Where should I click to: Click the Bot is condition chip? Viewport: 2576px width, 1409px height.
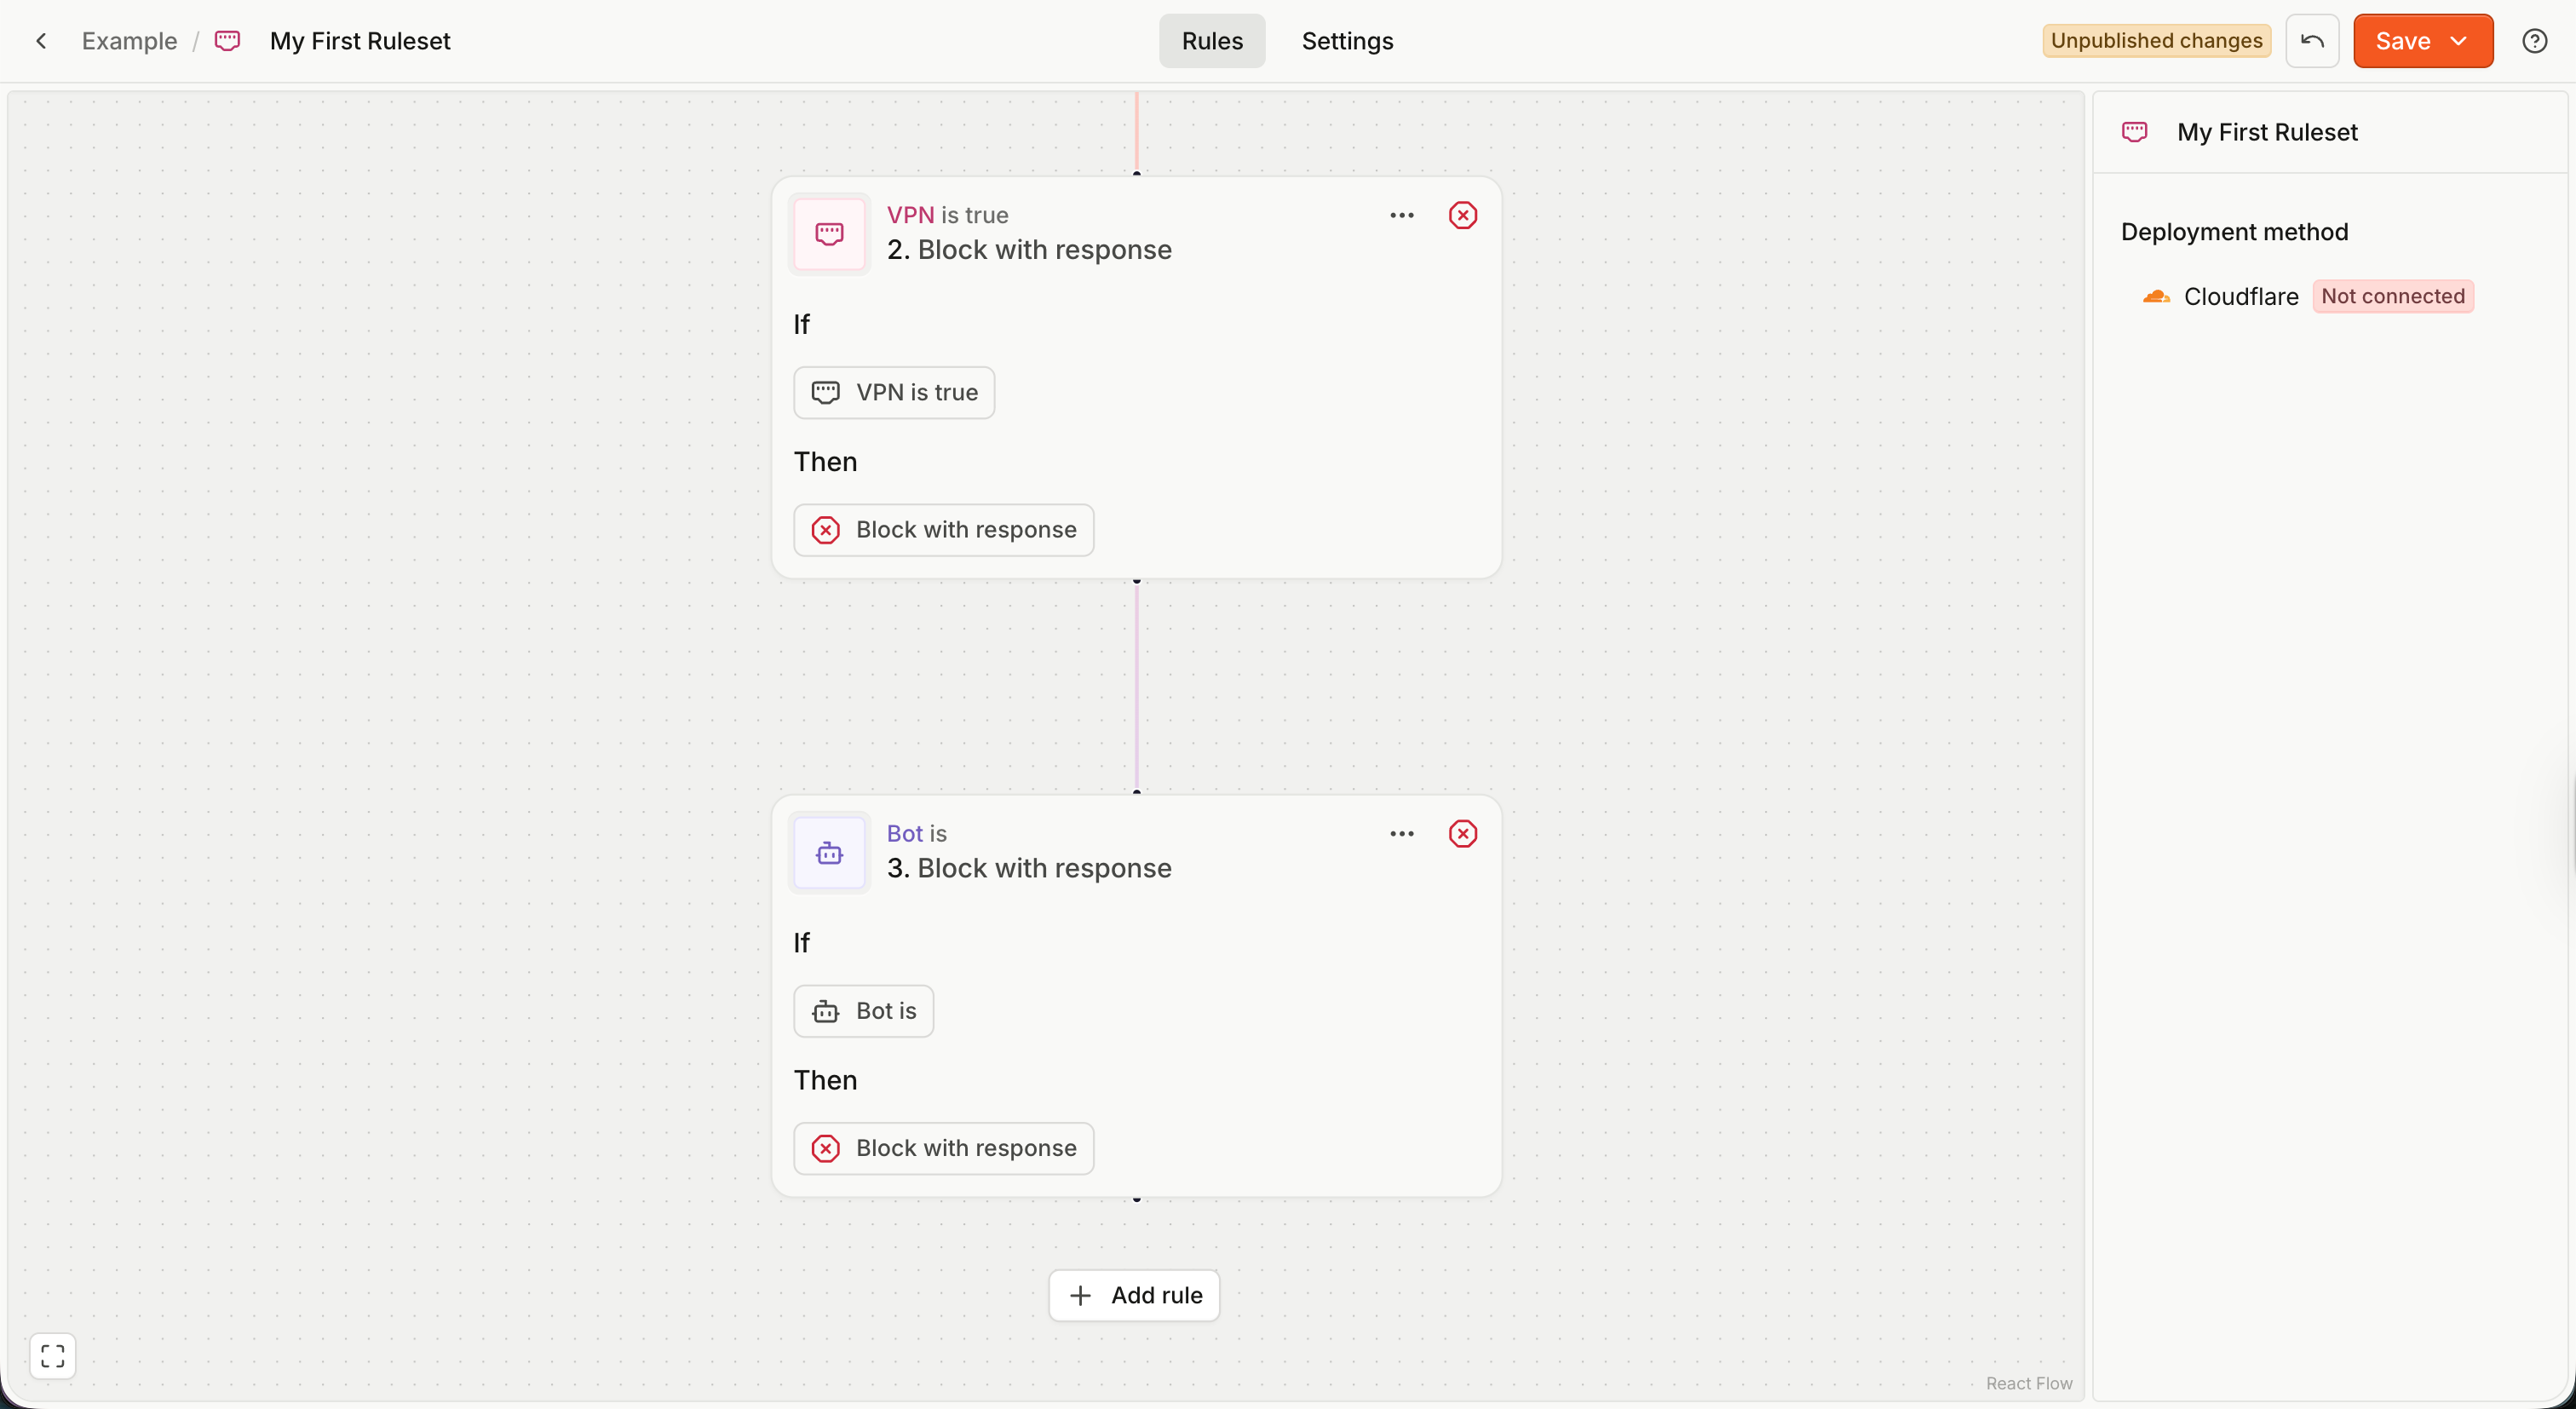click(x=863, y=1011)
